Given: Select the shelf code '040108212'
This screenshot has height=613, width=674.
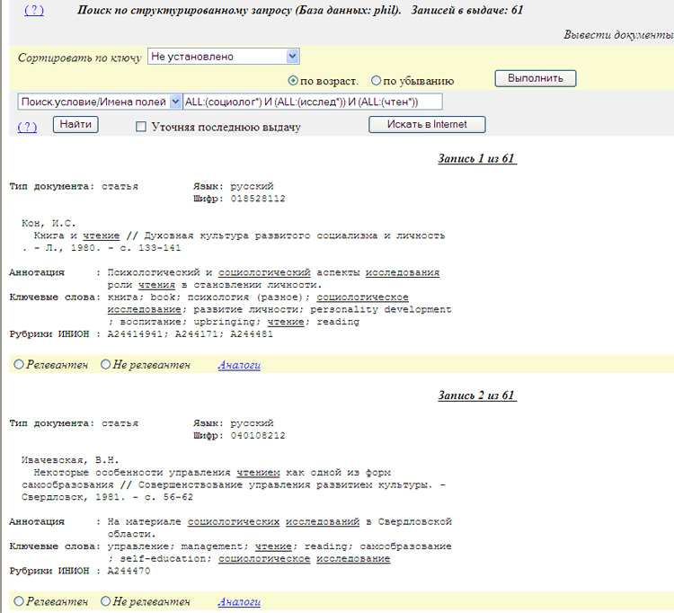Looking at the screenshot, I should pos(258,435).
